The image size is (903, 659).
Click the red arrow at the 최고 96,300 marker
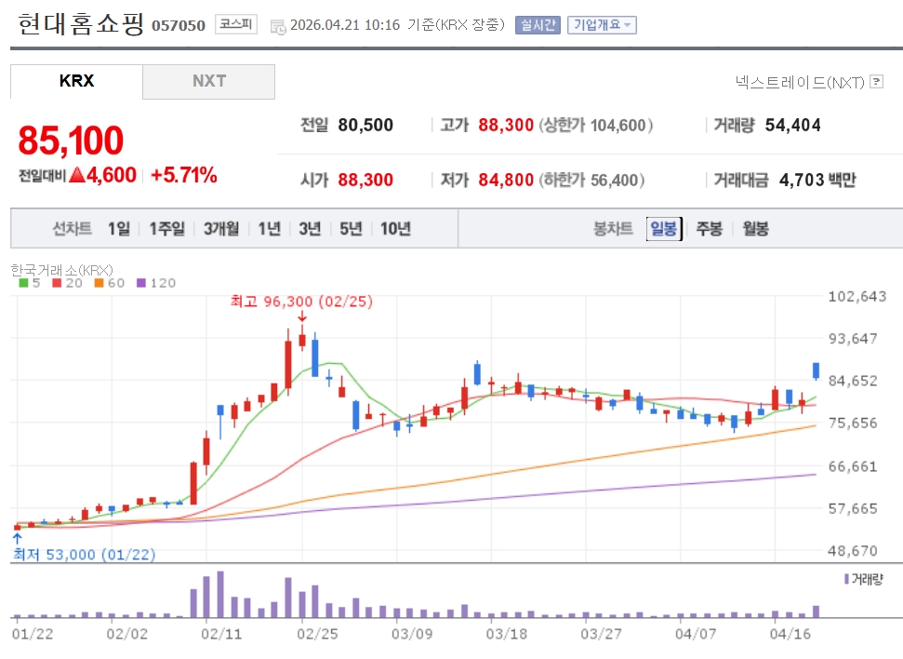(x=301, y=317)
